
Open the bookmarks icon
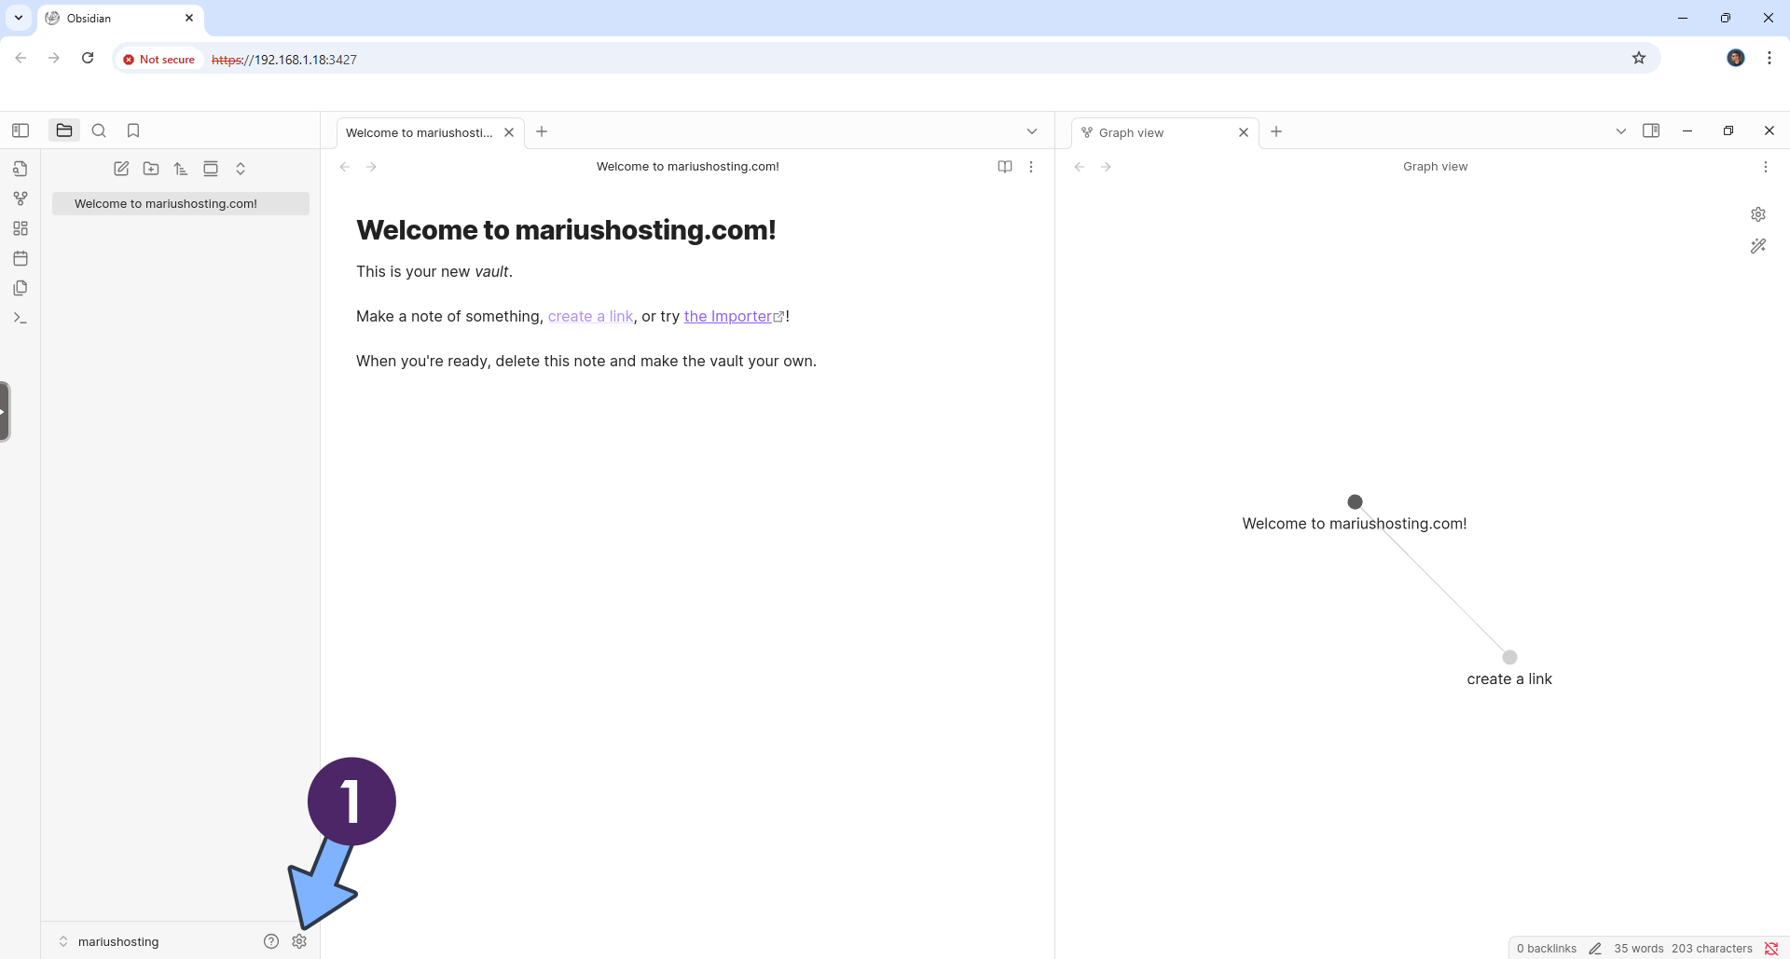click(x=133, y=130)
